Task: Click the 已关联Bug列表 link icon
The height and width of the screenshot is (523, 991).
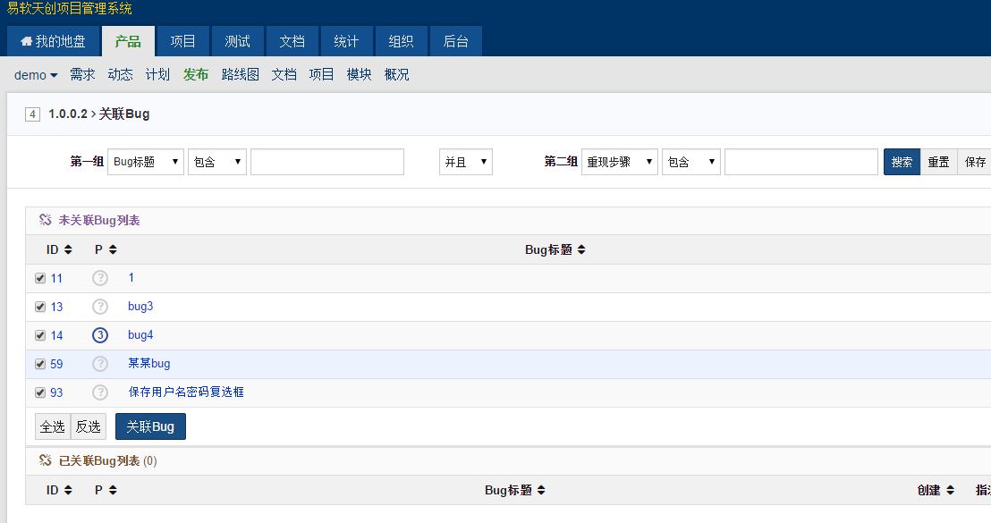Action: coord(45,460)
